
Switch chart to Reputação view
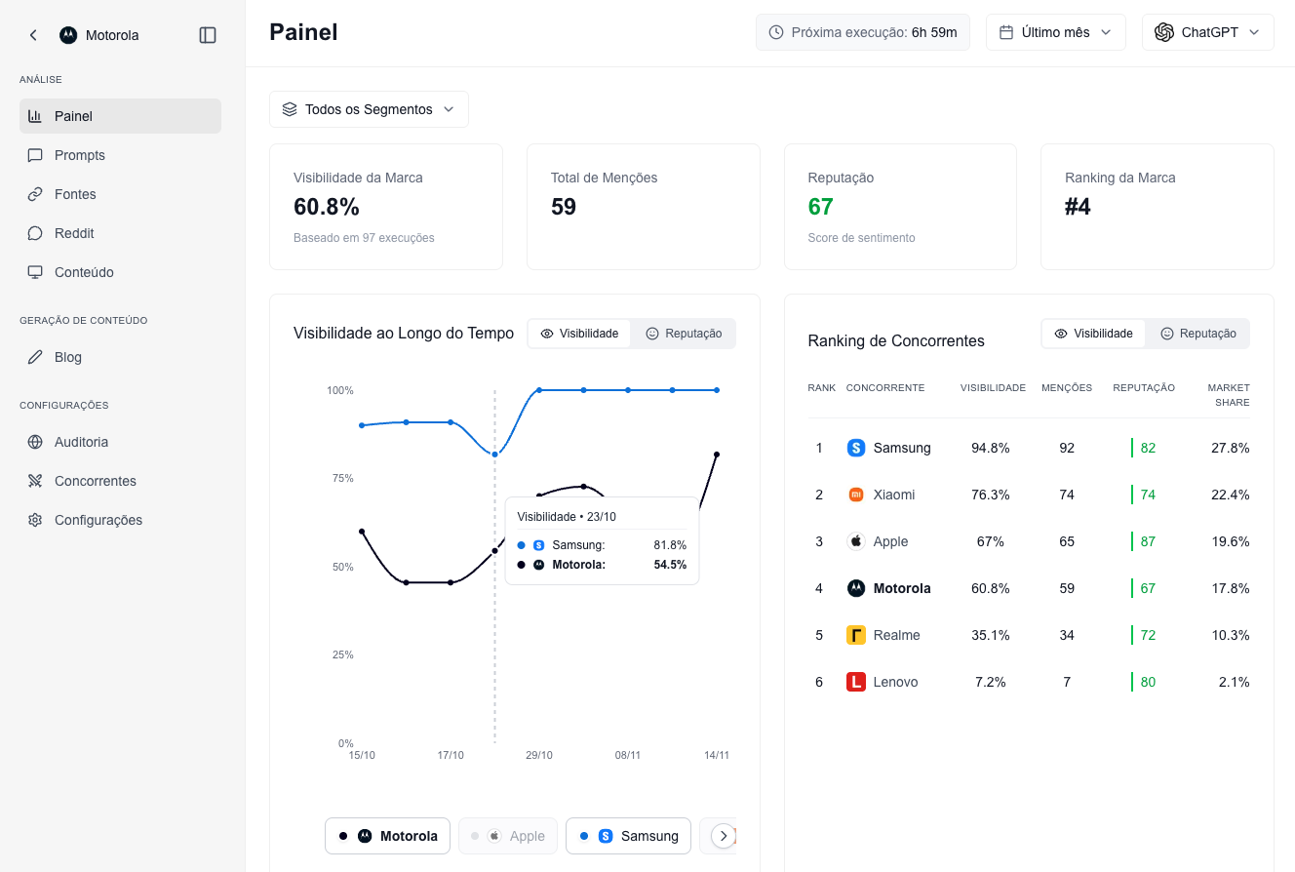pos(684,334)
